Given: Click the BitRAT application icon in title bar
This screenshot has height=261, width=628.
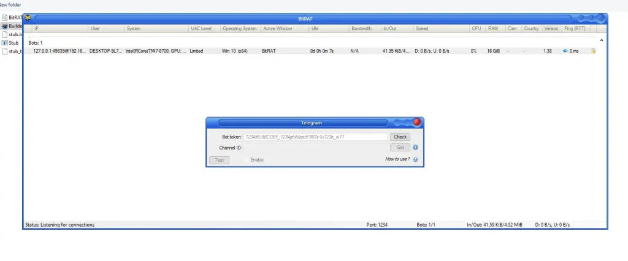Looking at the screenshot, I should (x=28, y=18).
